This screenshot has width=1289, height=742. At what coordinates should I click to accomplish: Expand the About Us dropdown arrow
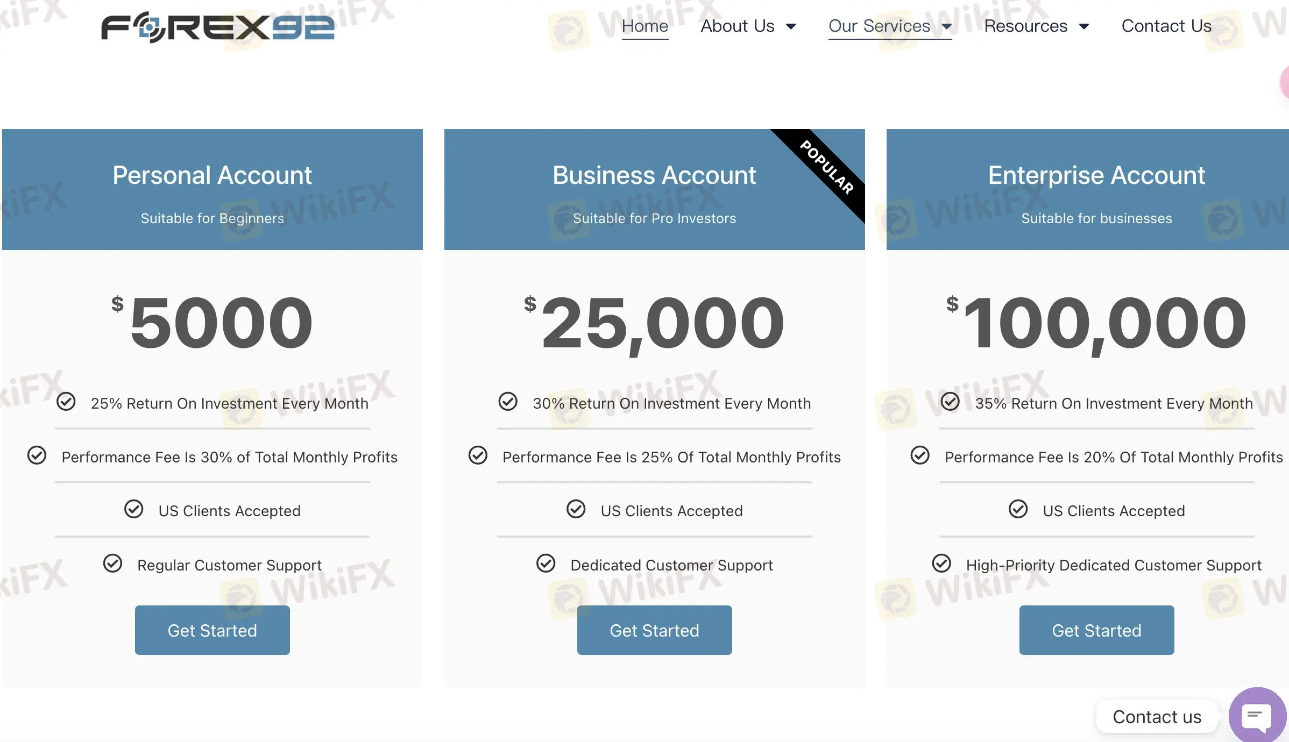coord(791,26)
